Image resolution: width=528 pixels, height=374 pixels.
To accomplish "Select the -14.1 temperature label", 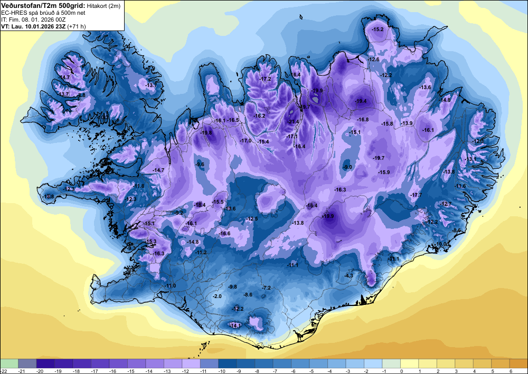I will point(235,325).
